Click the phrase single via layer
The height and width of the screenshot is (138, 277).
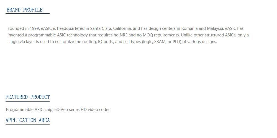(x=19, y=42)
